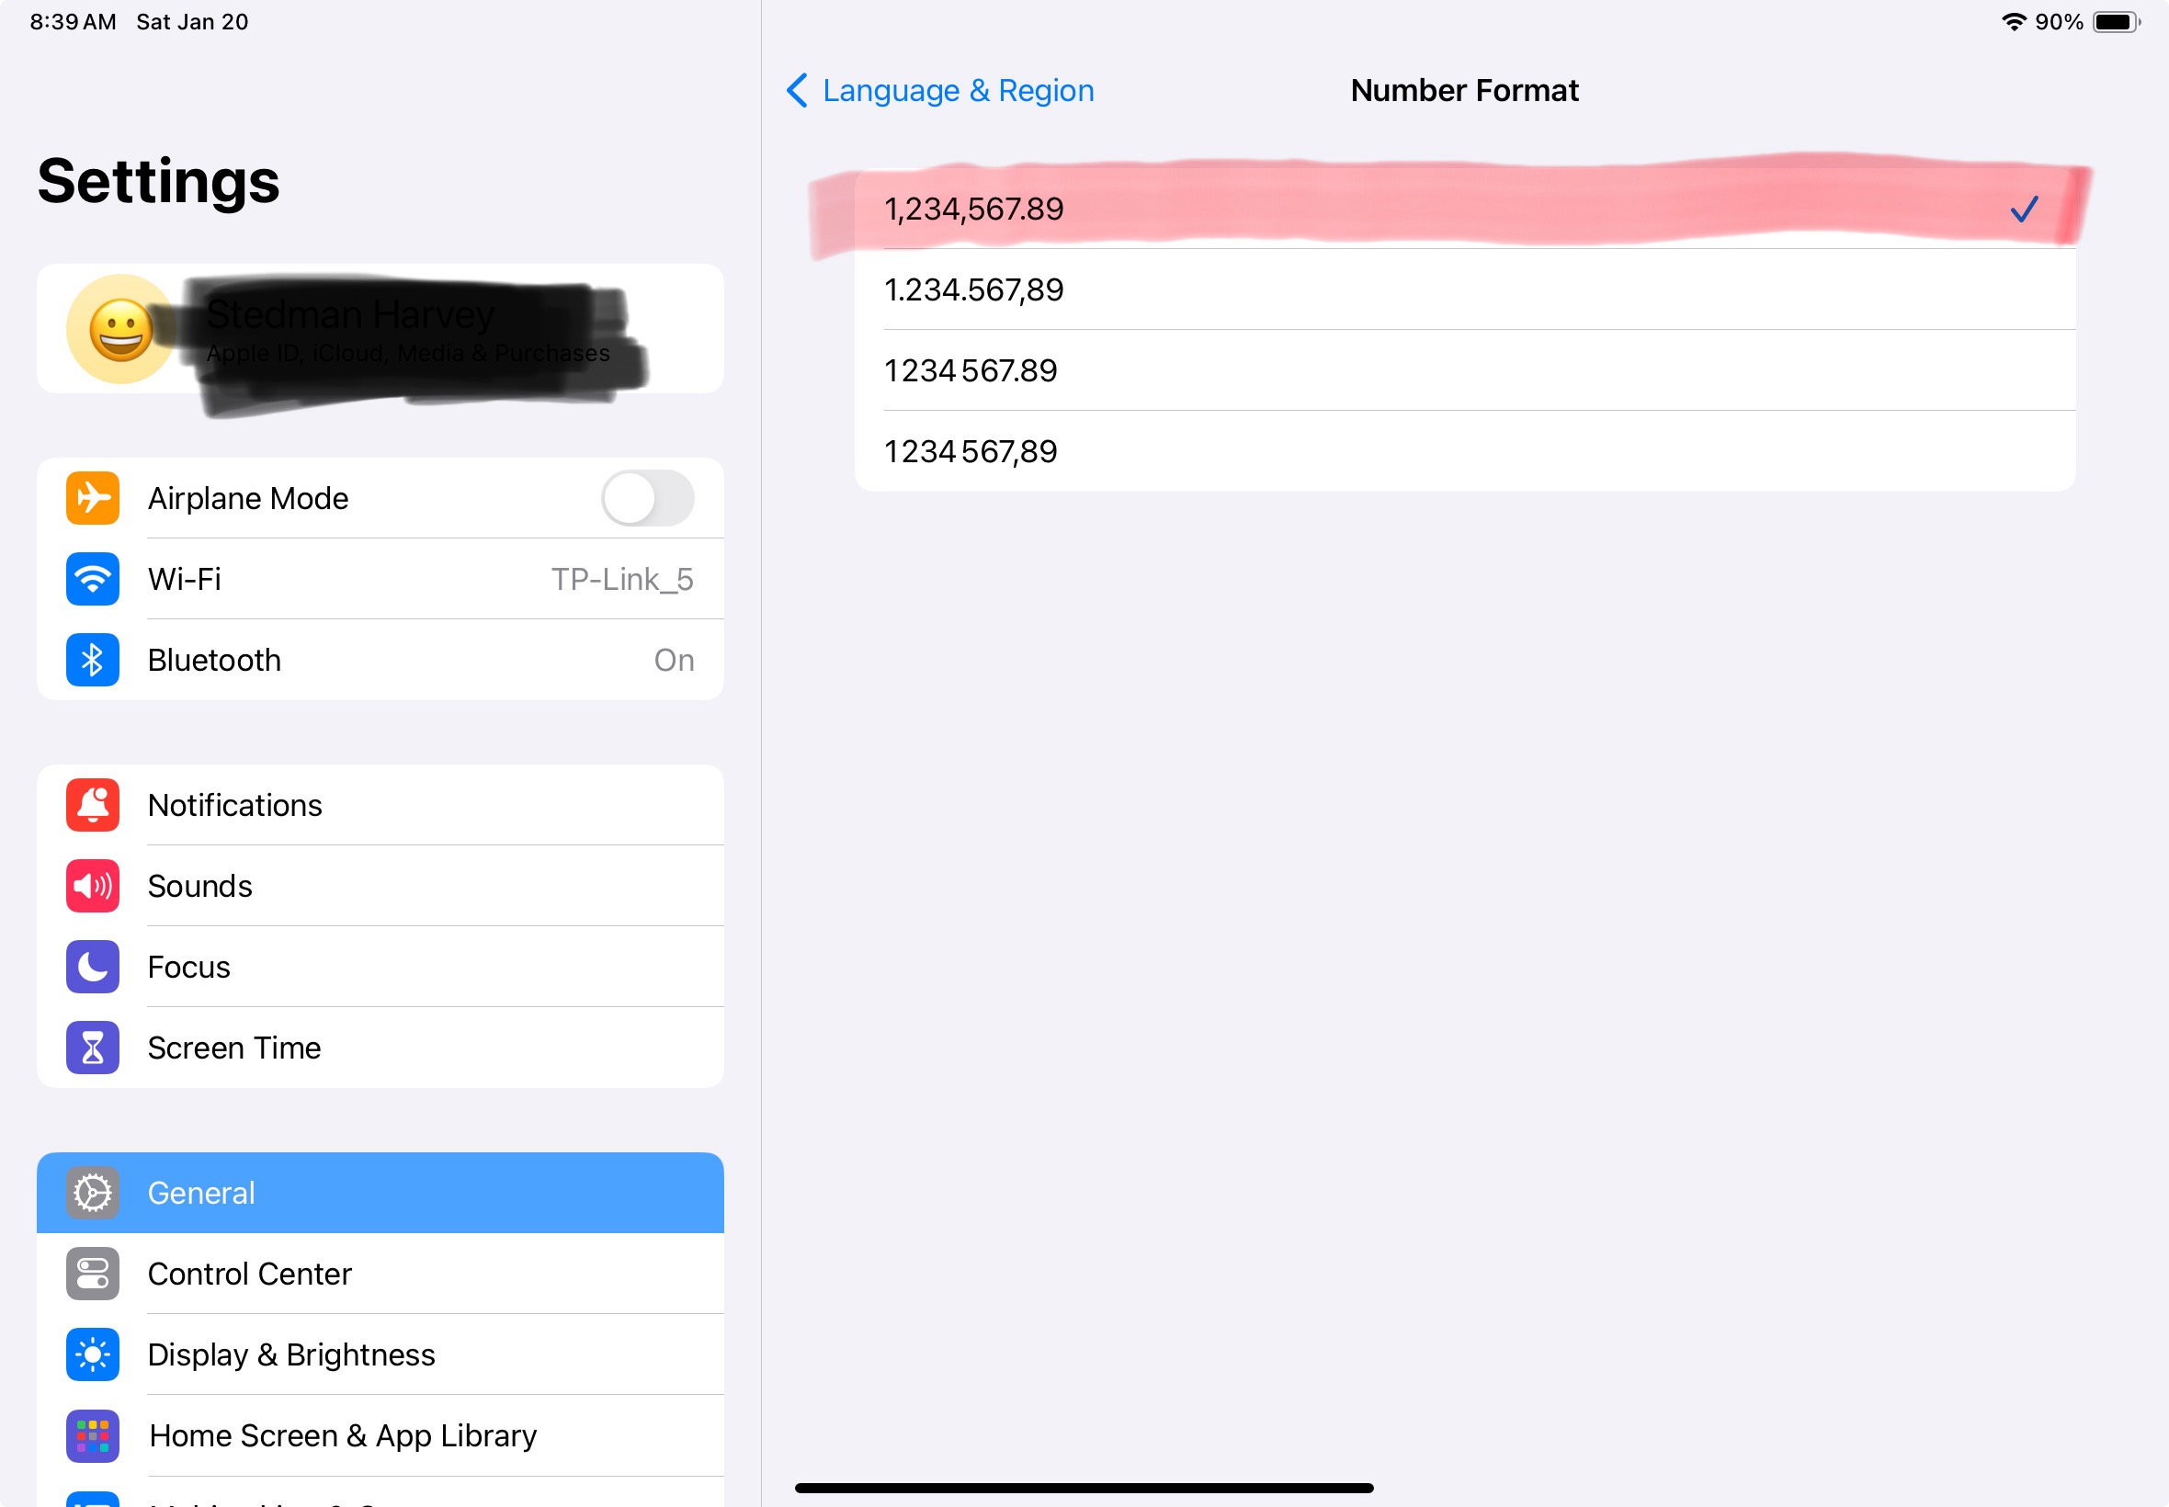The image size is (2169, 1507).
Task: Open the Control Center icon
Action: [x=93, y=1274]
